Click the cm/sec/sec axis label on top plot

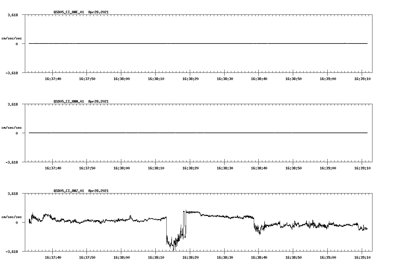(x=12, y=38)
